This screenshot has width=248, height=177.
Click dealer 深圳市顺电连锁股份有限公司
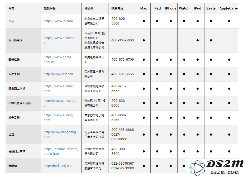94,89
